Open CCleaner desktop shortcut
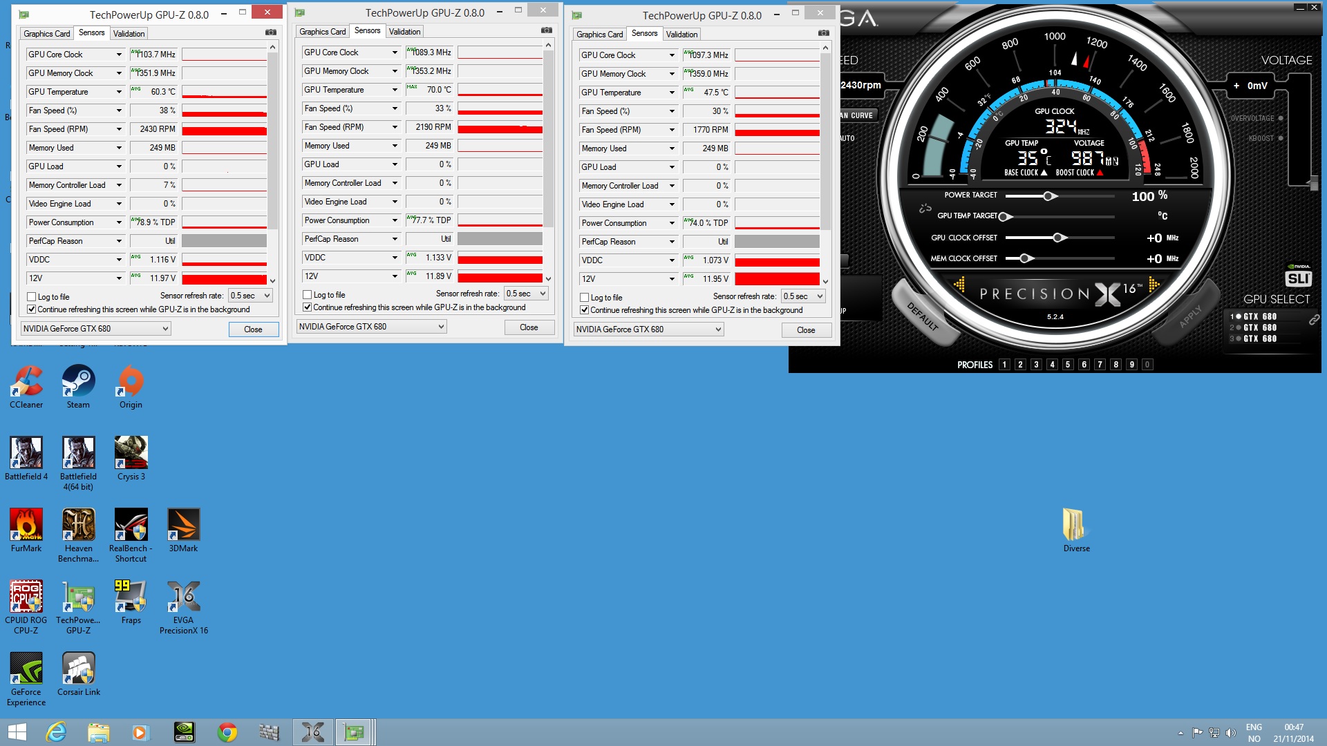Image resolution: width=1327 pixels, height=746 pixels. (26, 387)
